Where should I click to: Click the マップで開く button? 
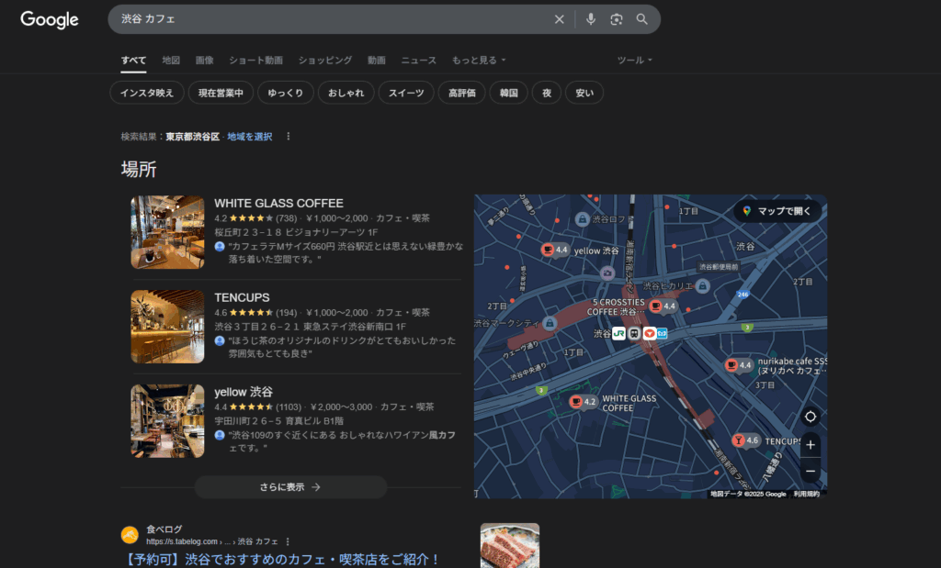777,211
